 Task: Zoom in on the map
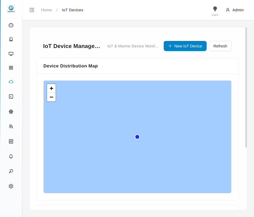51,88
